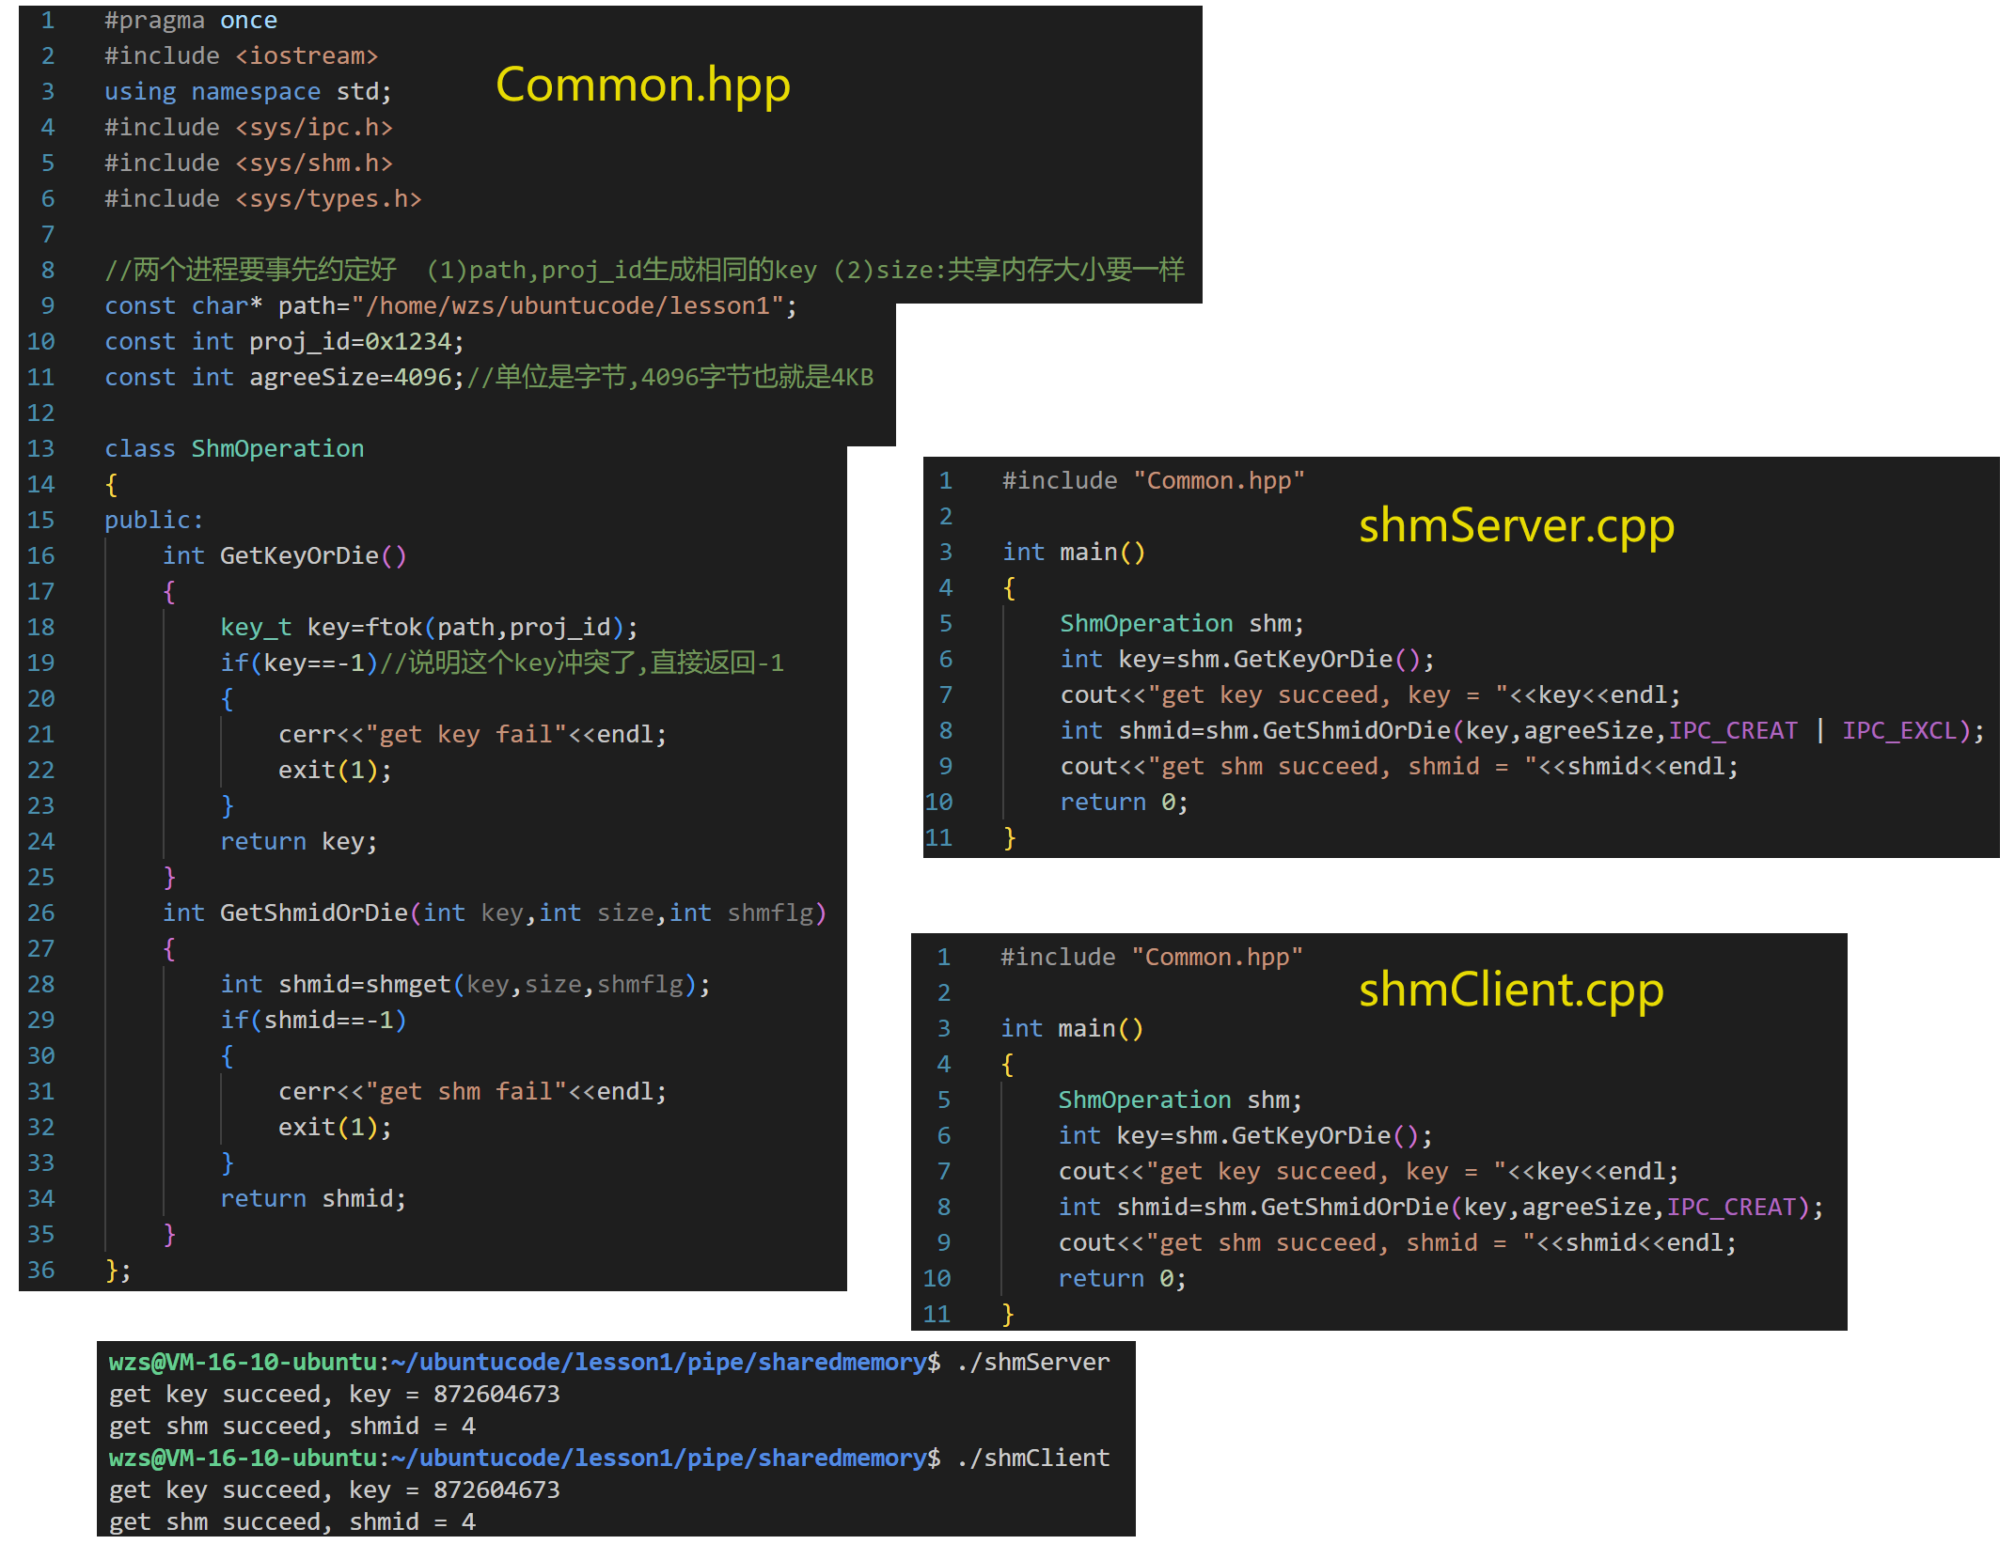
Task: Click 'if(shmid==-1)' condition
Action: (x=313, y=1021)
